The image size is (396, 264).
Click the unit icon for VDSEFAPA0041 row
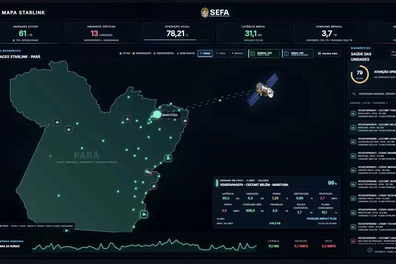coord(353,113)
